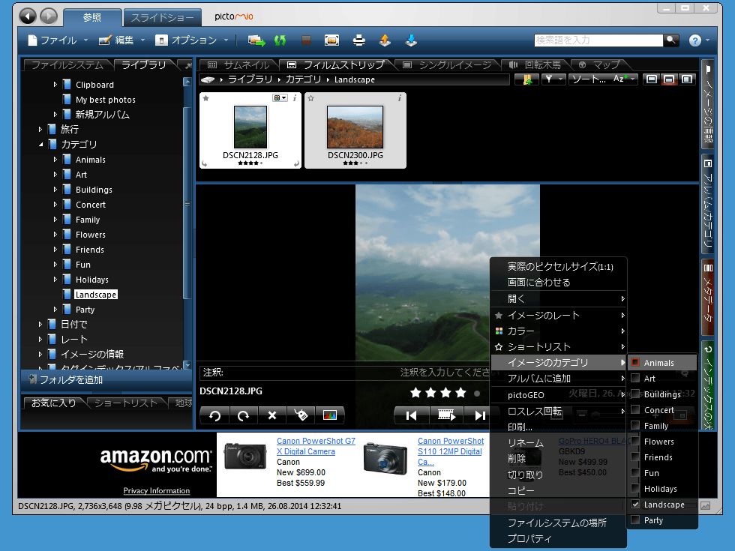Check the Art category checkbox

tap(636, 378)
